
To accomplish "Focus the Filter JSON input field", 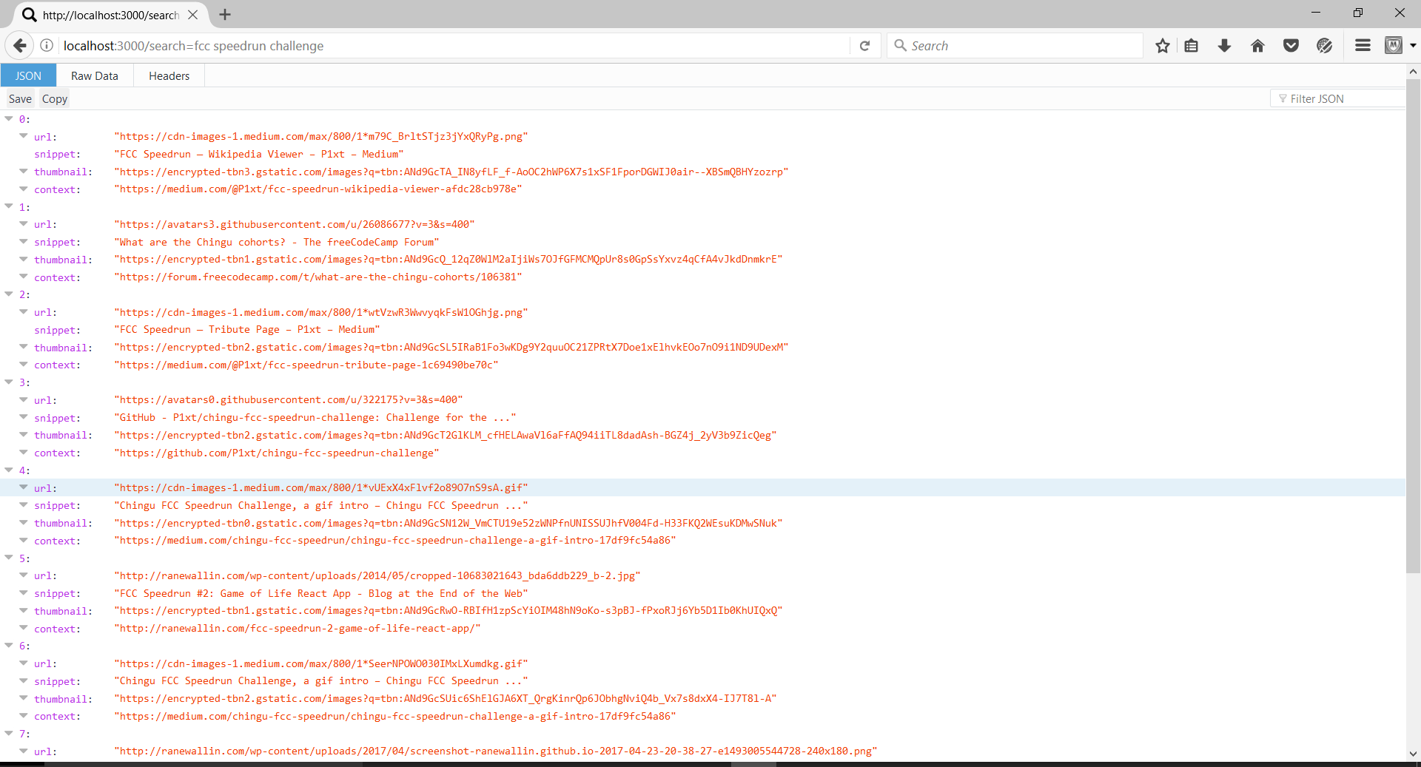I will [1338, 98].
